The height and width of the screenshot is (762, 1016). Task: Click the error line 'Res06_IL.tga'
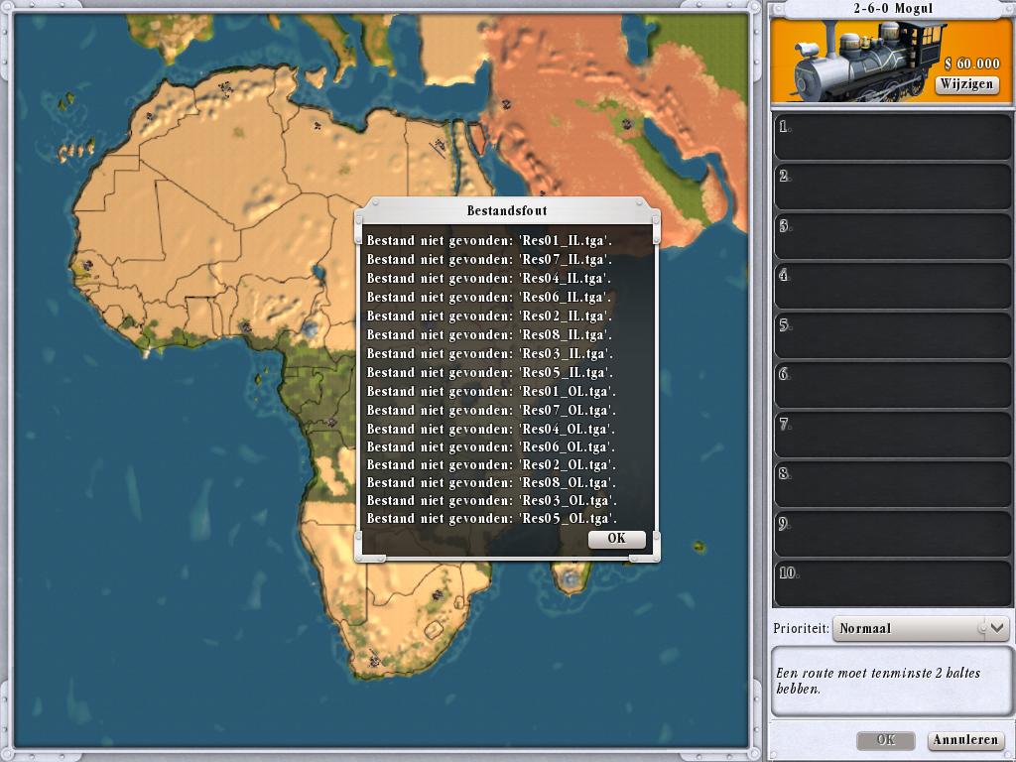[489, 298]
